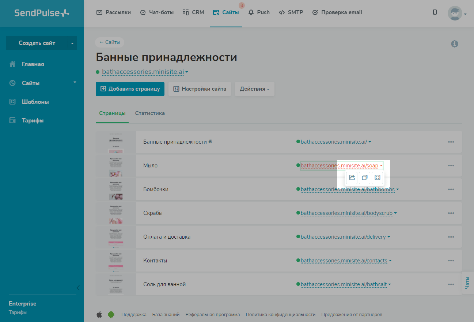Open Тарифы in the sidebar menu
474x322 pixels.
(33, 121)
